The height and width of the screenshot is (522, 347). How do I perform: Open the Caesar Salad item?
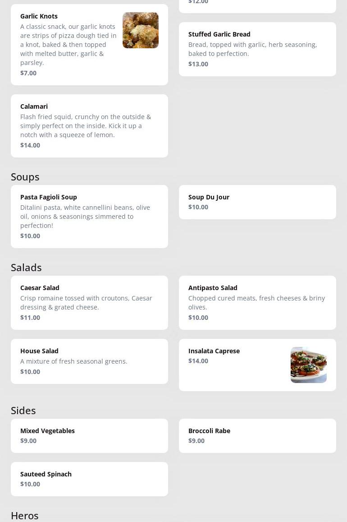(x=40, y=288)
